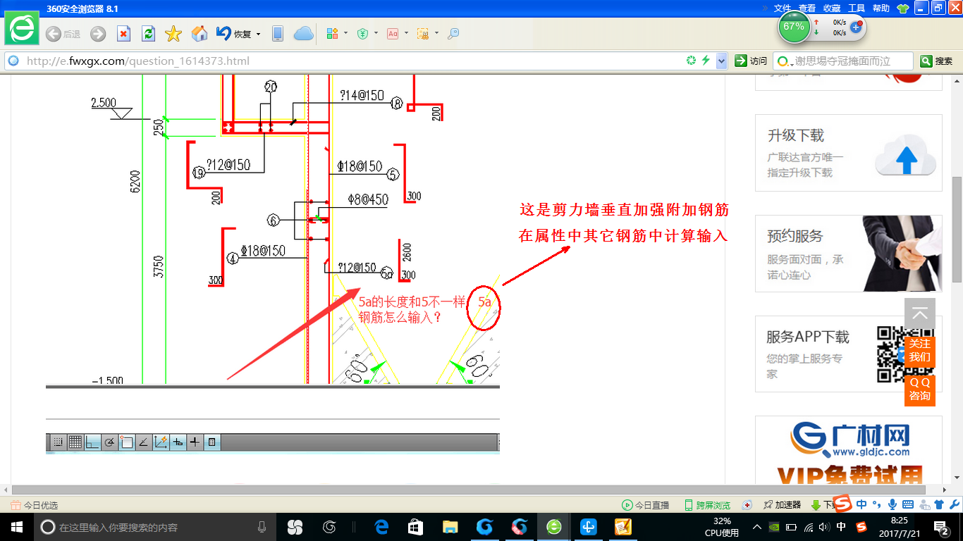Screen dimensions: 963x541
Task: Click the Sogou soft keyboard icon
Action: (x=908, y=504)
